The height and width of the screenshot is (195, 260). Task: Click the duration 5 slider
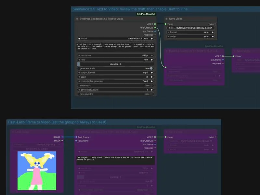[115, 64]
